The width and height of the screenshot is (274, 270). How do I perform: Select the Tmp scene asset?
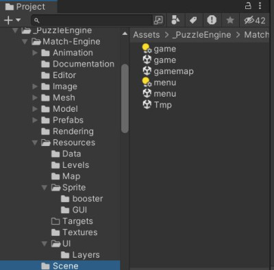click(157, 105)
